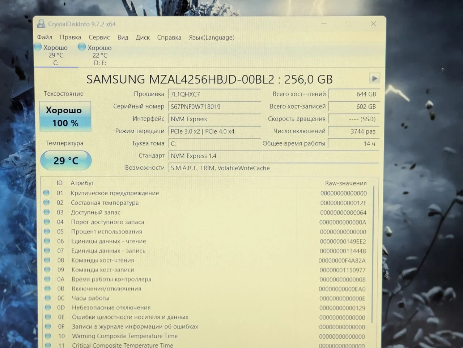
Task: Open the Правка menu
Action: coord(70,37)
